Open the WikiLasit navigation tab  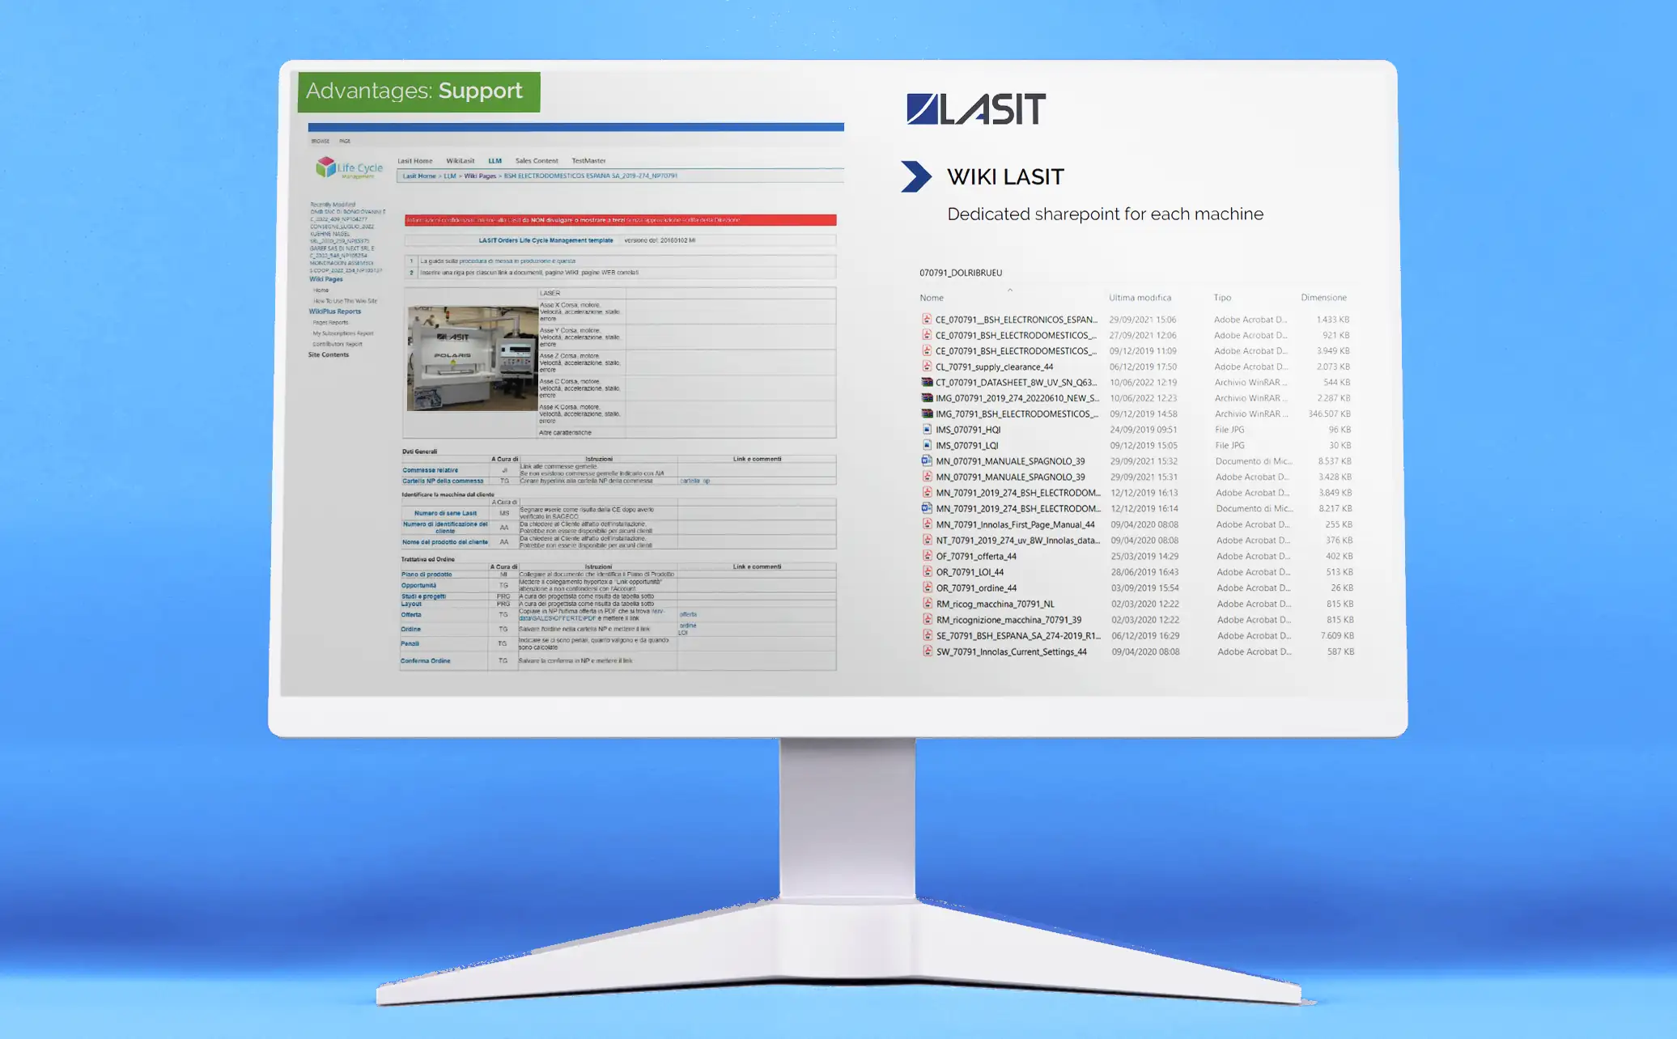[460, 161]
